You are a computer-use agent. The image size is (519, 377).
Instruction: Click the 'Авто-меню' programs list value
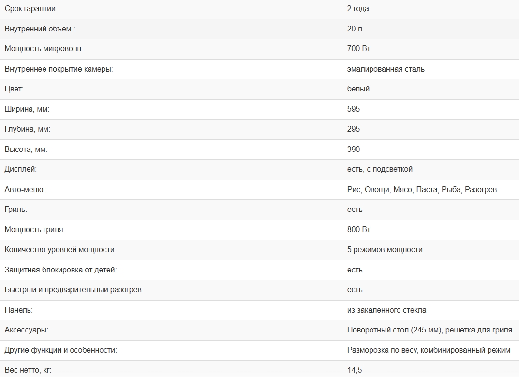[x=422, y=190]
